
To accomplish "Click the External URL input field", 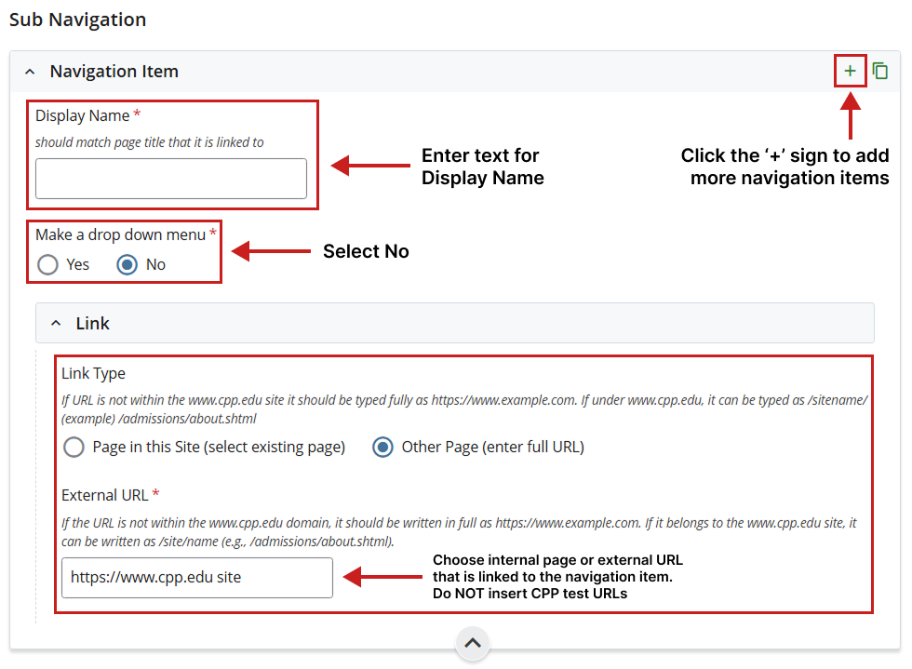I will (197, 578).
